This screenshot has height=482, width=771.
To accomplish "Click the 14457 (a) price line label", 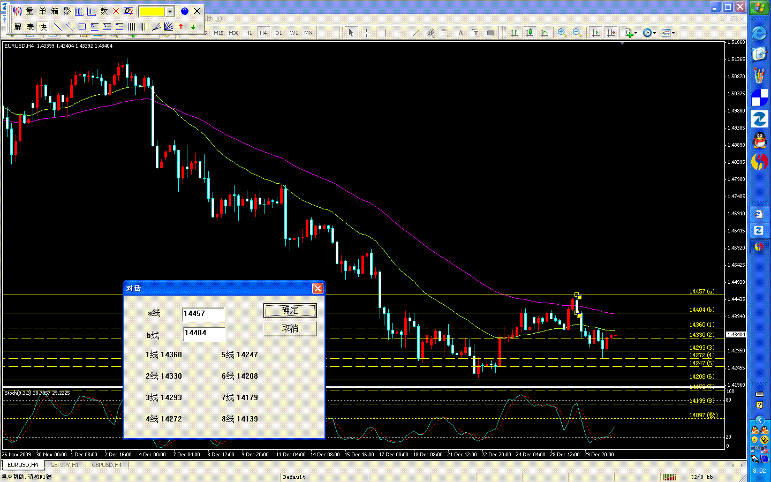I will coord(701,291).
